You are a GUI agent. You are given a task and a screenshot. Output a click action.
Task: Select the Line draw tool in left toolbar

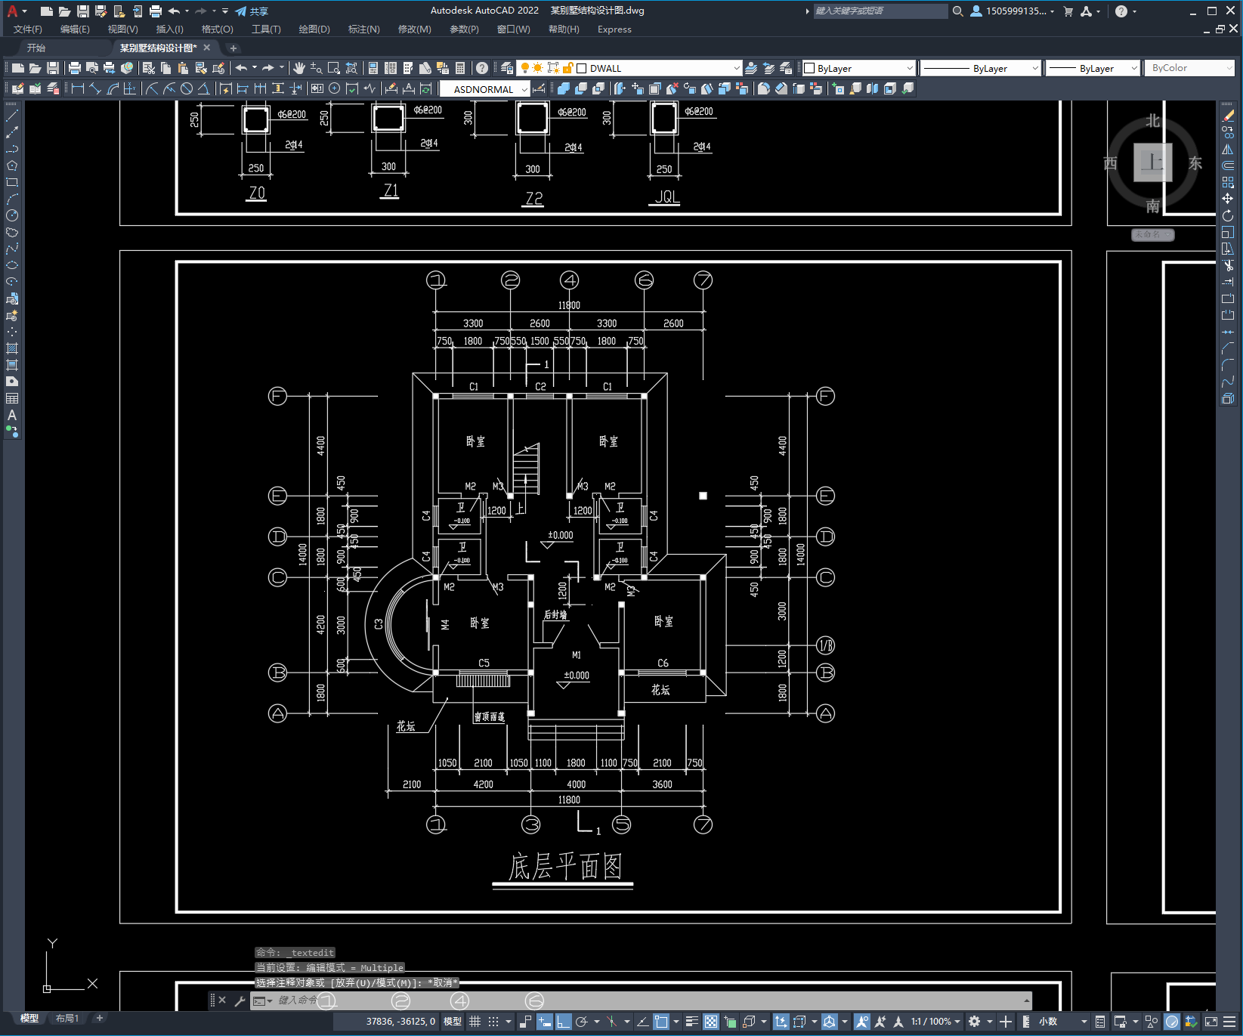[x=12, y=116]
